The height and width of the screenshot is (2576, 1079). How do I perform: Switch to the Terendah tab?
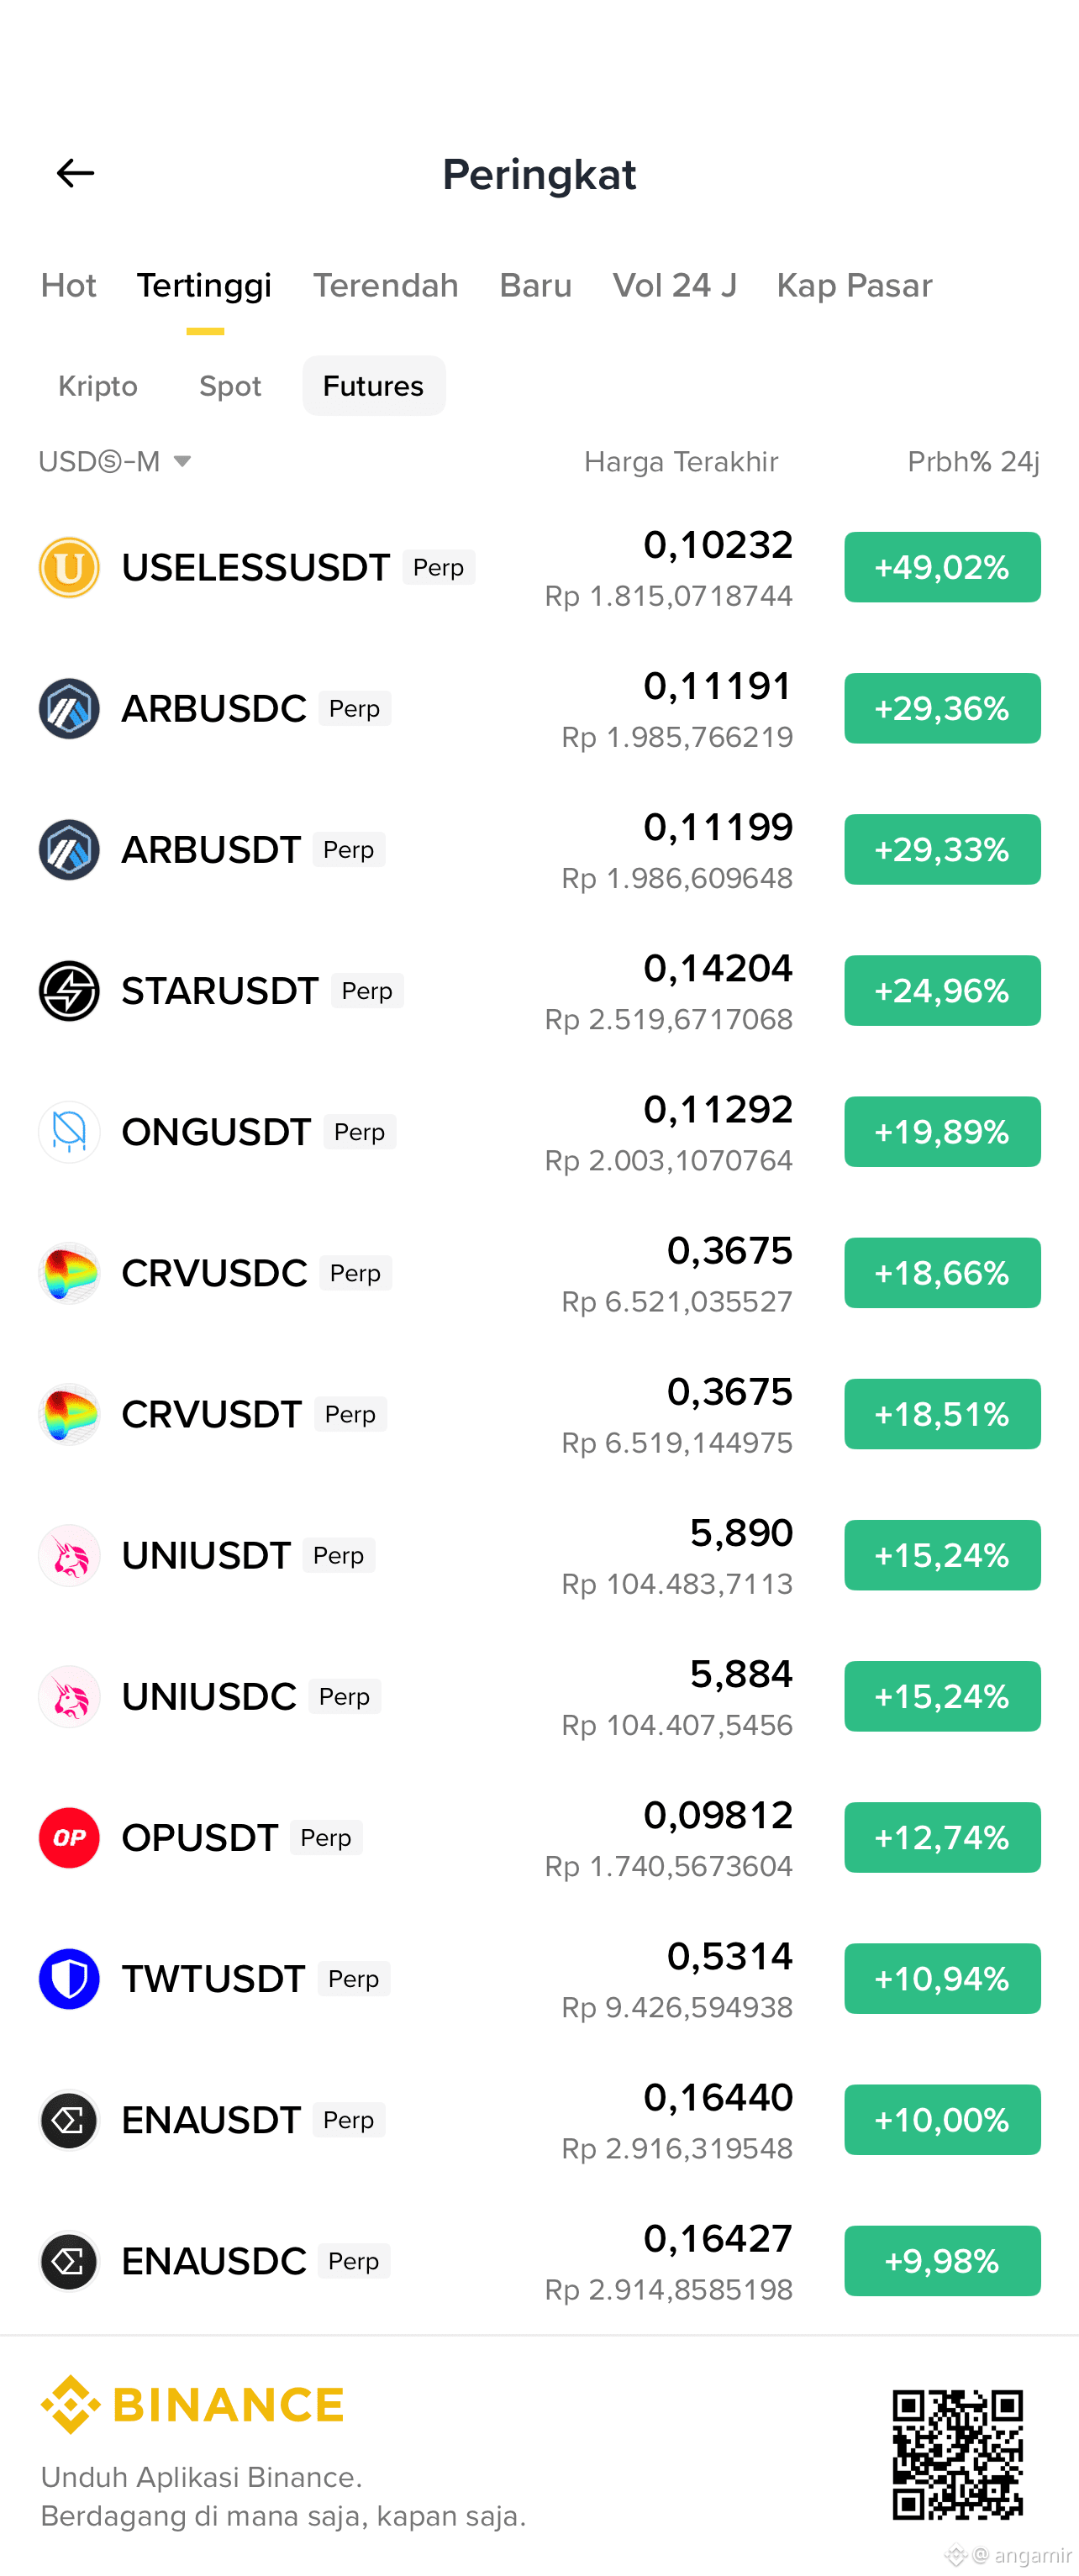(385, 285)
